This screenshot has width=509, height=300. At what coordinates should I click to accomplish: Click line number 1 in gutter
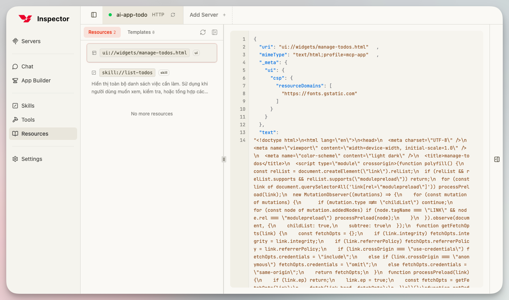(x=244, y=39)
